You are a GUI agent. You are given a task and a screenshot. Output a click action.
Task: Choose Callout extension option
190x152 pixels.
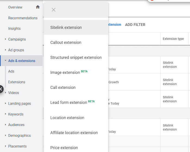point(66,42)
